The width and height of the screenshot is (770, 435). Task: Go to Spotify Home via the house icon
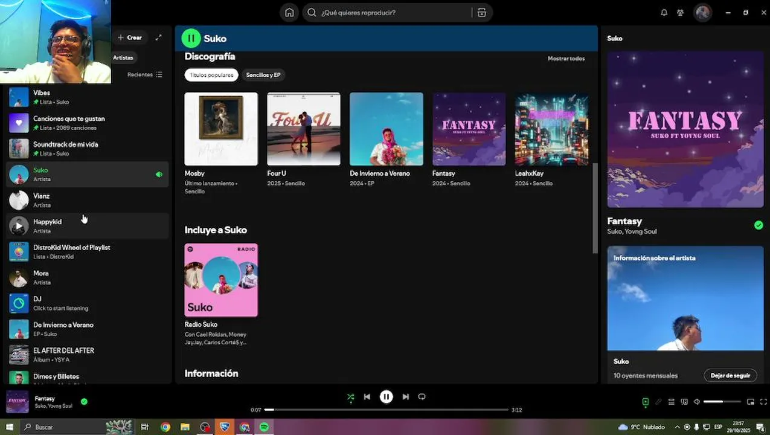pos(289,13)
